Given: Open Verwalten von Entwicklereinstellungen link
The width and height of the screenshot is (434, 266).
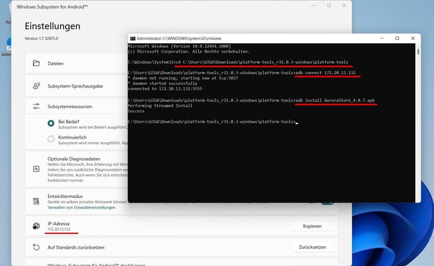Looking at the screenshot, I should click(81, 207).
